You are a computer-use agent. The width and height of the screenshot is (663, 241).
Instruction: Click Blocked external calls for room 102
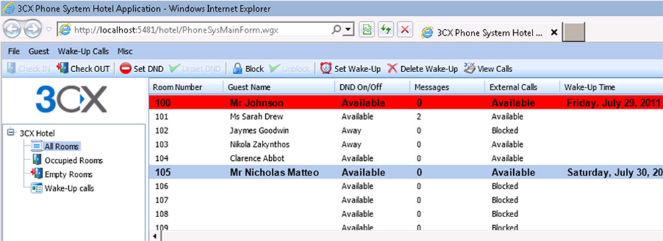coord(505,130)
